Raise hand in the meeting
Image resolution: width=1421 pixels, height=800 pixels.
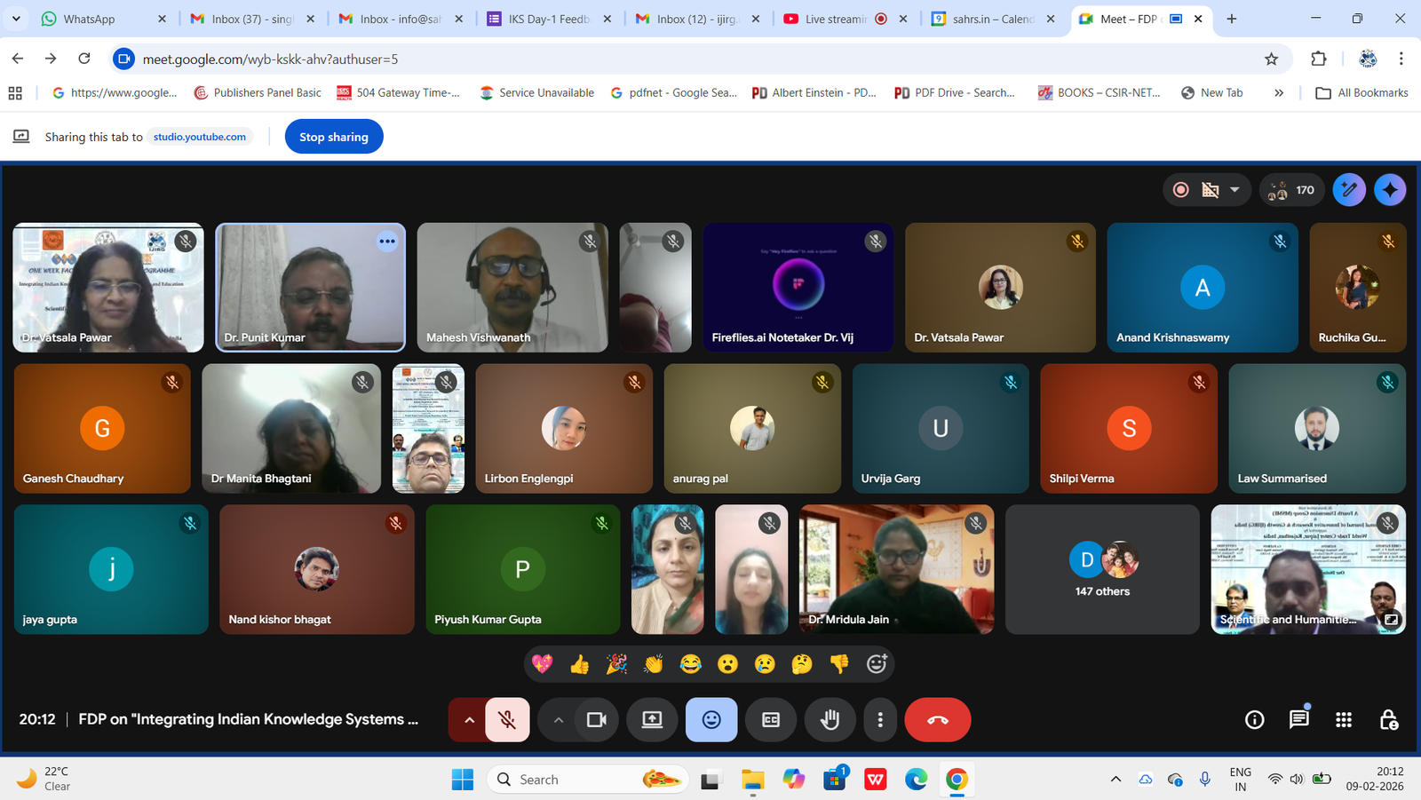[830, 720]
